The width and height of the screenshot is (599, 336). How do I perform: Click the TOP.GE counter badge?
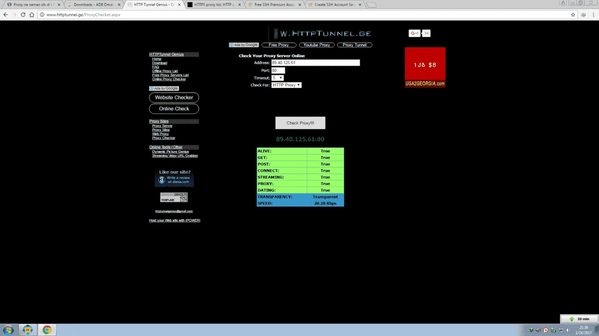(174, 197)
